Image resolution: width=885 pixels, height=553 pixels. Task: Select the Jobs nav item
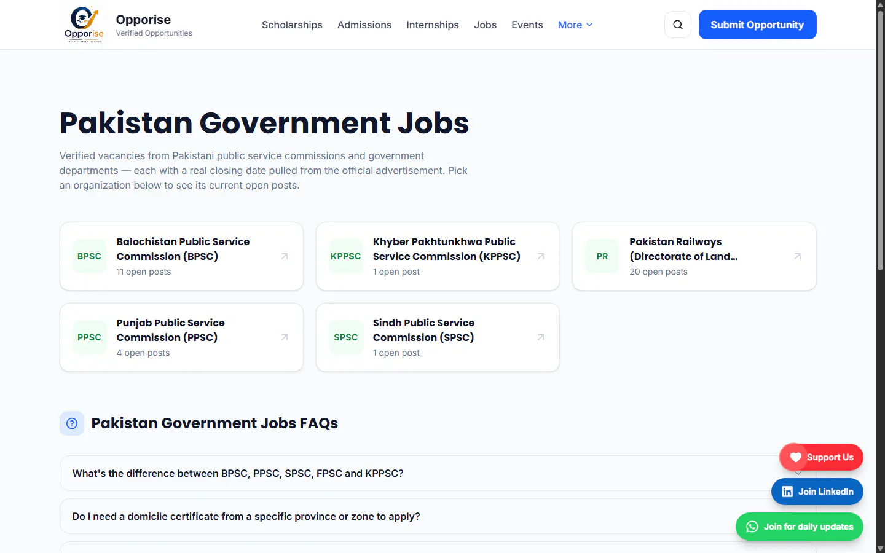pyautogui.click(x=485, y=25)
